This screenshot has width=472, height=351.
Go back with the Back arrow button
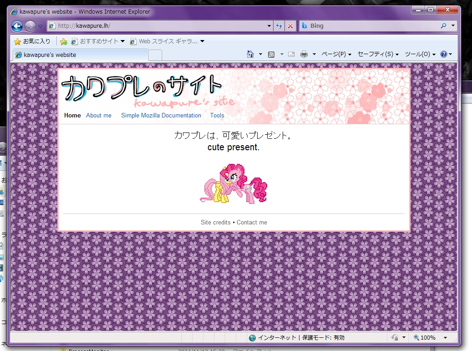17,26
